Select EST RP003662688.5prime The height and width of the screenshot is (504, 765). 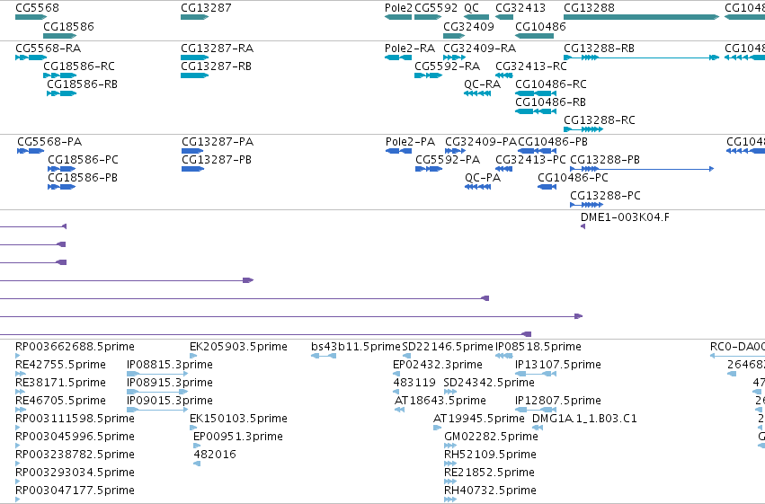75,347
